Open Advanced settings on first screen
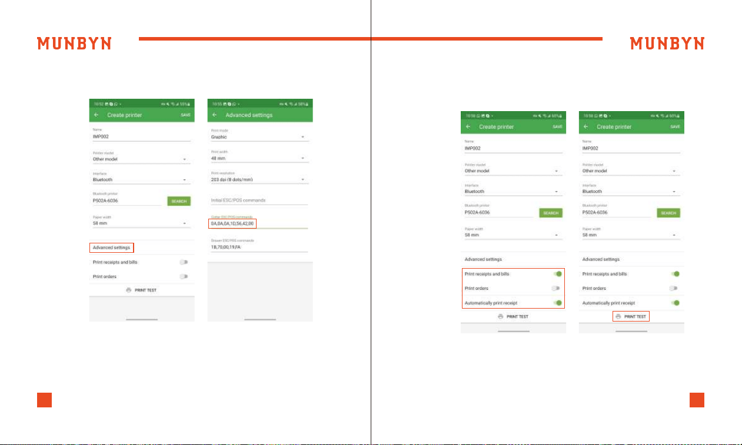This screenshot has width=742, height=445. coord(111,247)
